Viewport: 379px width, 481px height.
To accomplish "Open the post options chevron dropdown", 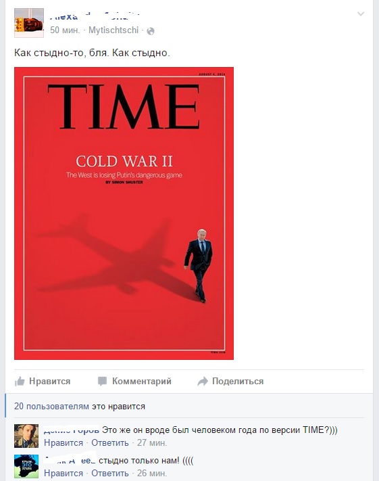I will pyautogui.click(x=361, y=14).
